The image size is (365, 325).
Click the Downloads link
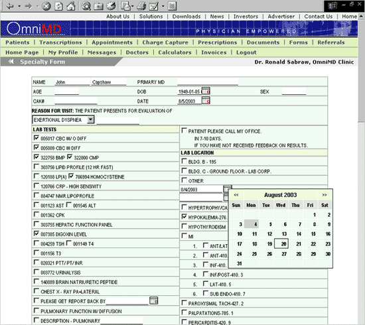point(186,17)
